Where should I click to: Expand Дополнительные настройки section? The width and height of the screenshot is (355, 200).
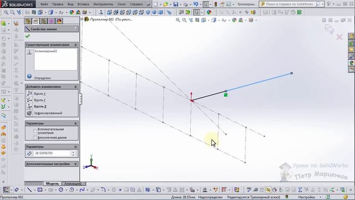75,164
